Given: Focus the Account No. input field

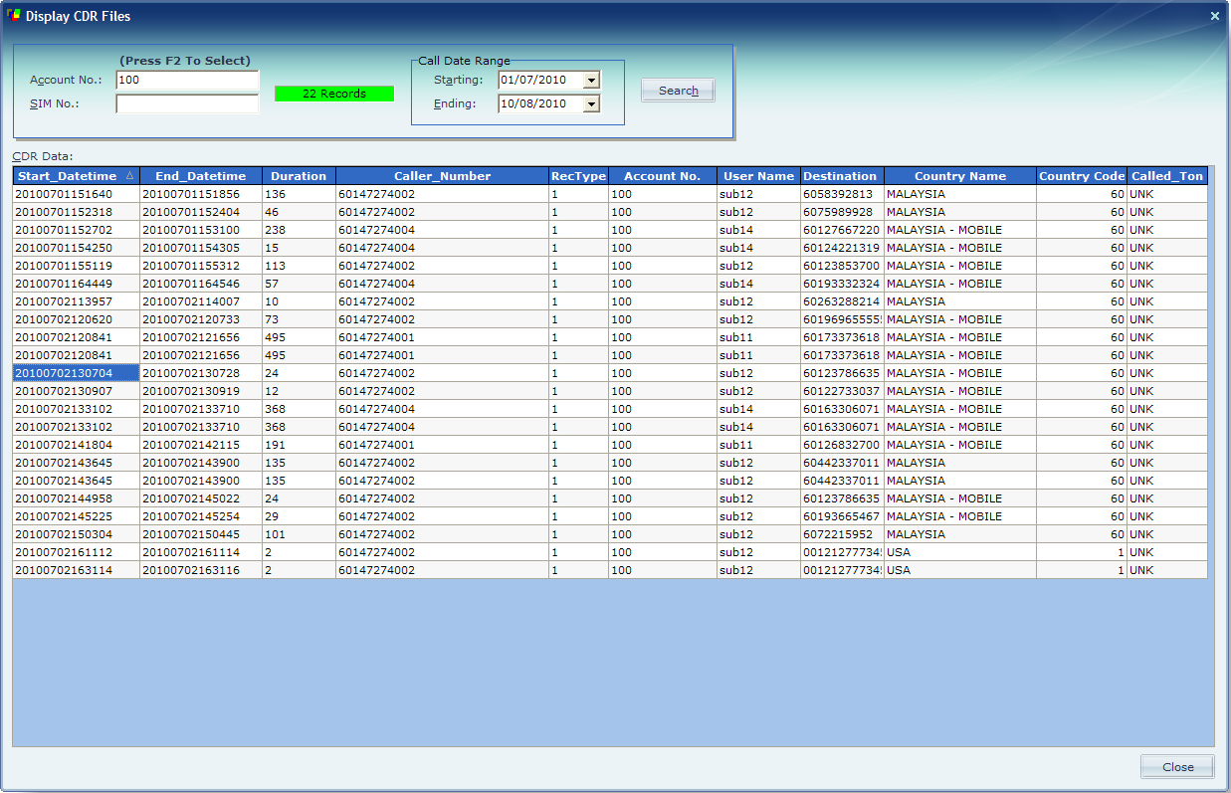Looking at the screenshot, I should coord(187,80).
